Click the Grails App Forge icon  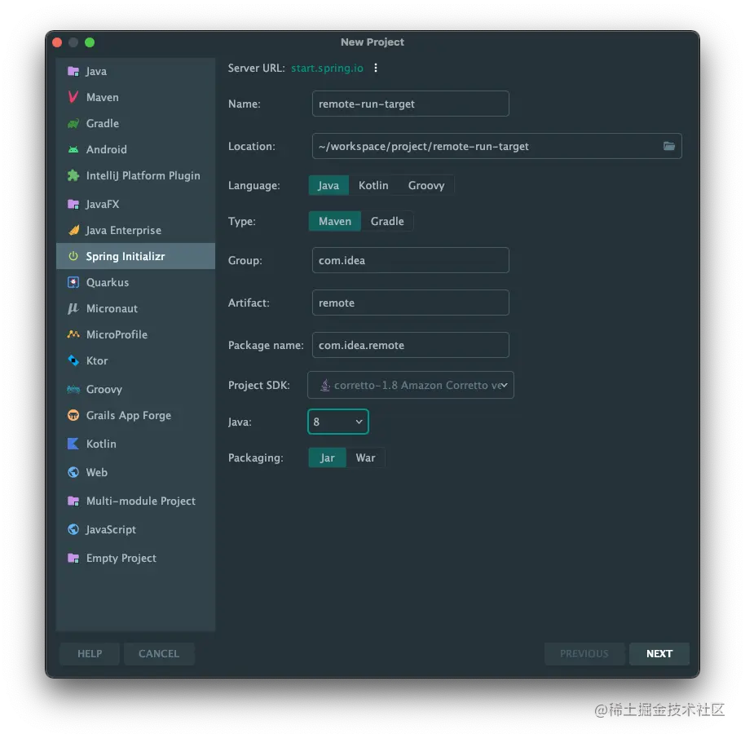pyautogui.click(x=73, y=415)
